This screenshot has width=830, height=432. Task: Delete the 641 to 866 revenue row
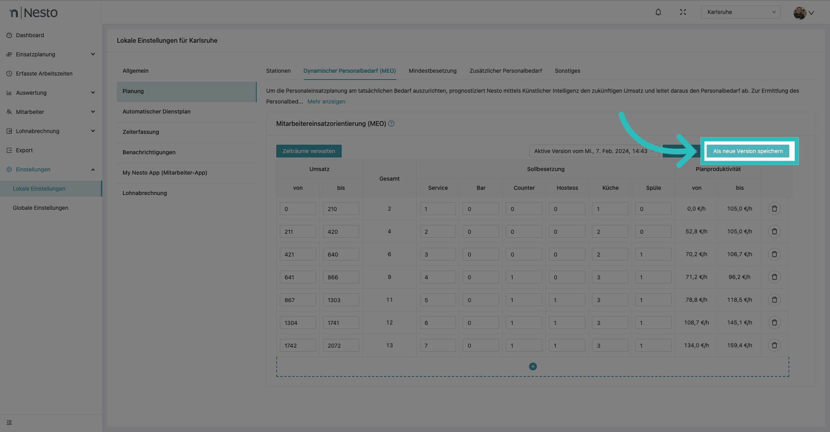pyautogui.click(x=774, y=277)
